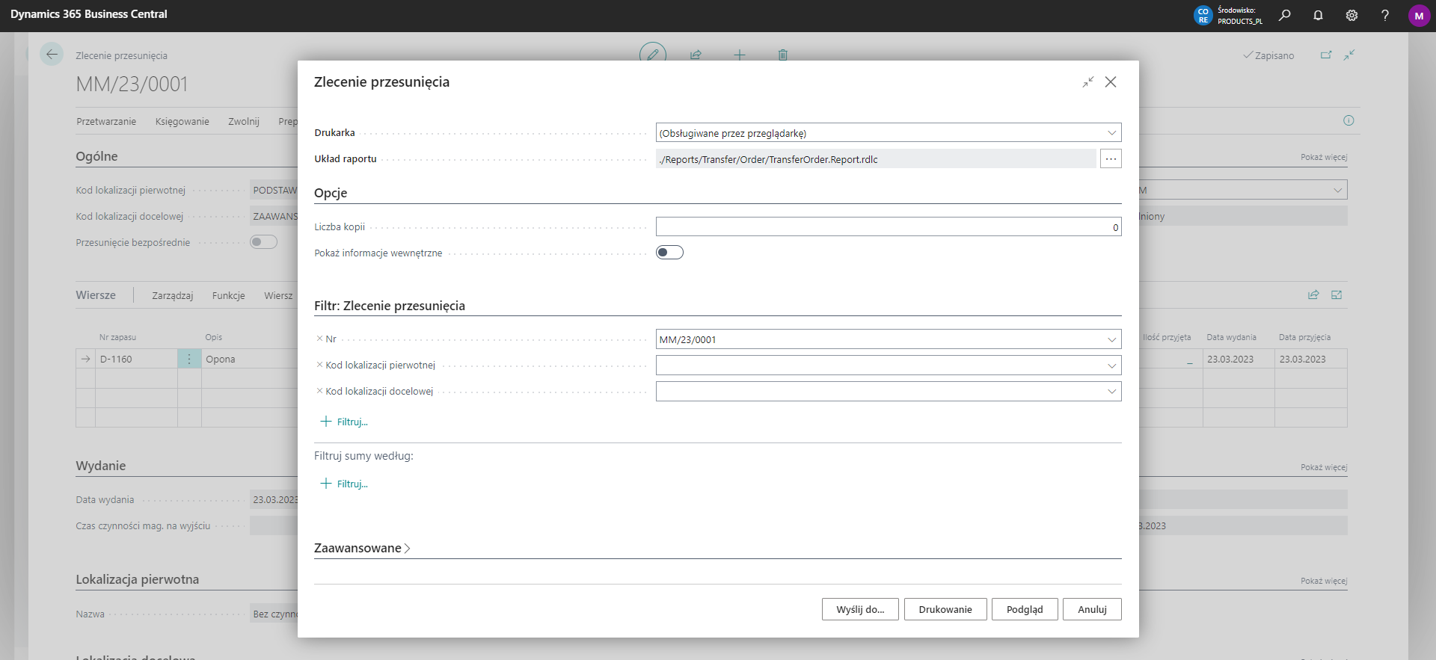The width and height of the screenshot is (1436, 660).
Task: Click the Opona description cell
Action: point(249,359)
